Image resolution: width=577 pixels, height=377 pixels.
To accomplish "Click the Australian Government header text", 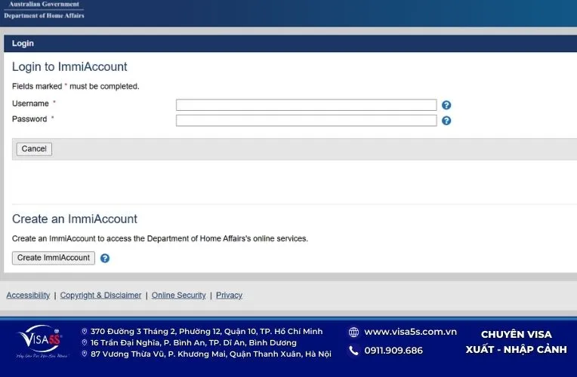I will tap(44, 4).
